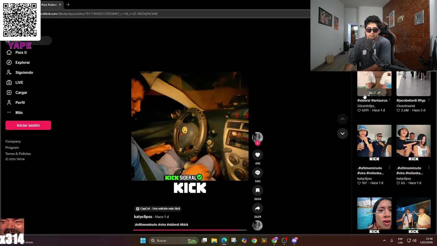Open options for katyclipss 65-likes video

pyautogui.click(x=428, y=168)
